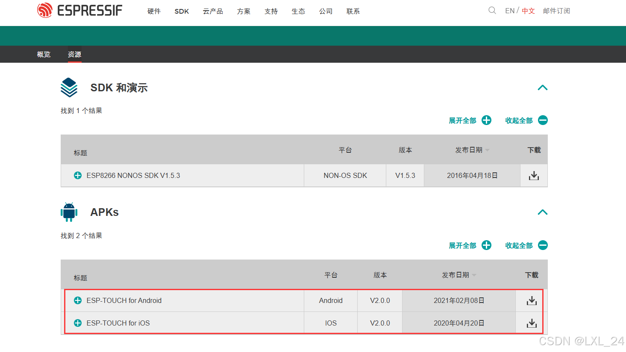Click V2.0.0 in the iOS row

(x=380, y=323)
